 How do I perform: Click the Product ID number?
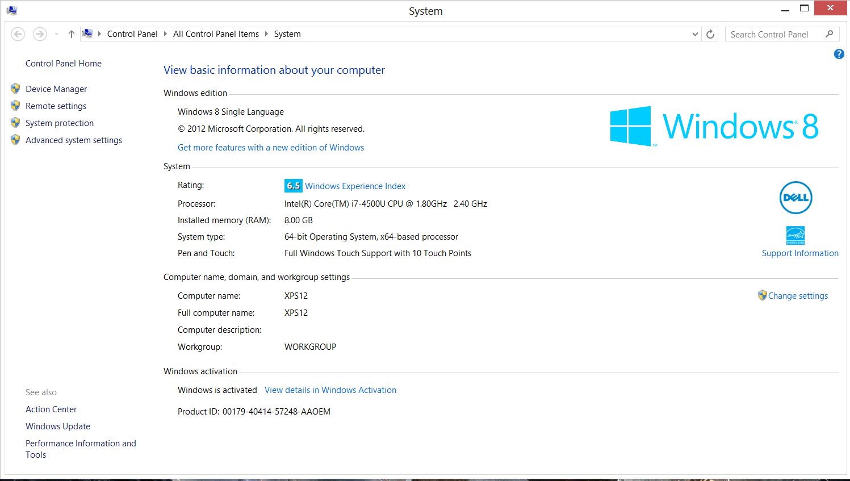[276, 412]
